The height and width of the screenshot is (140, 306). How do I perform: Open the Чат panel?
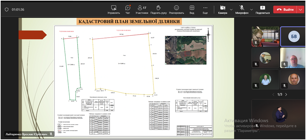(128, 9)
